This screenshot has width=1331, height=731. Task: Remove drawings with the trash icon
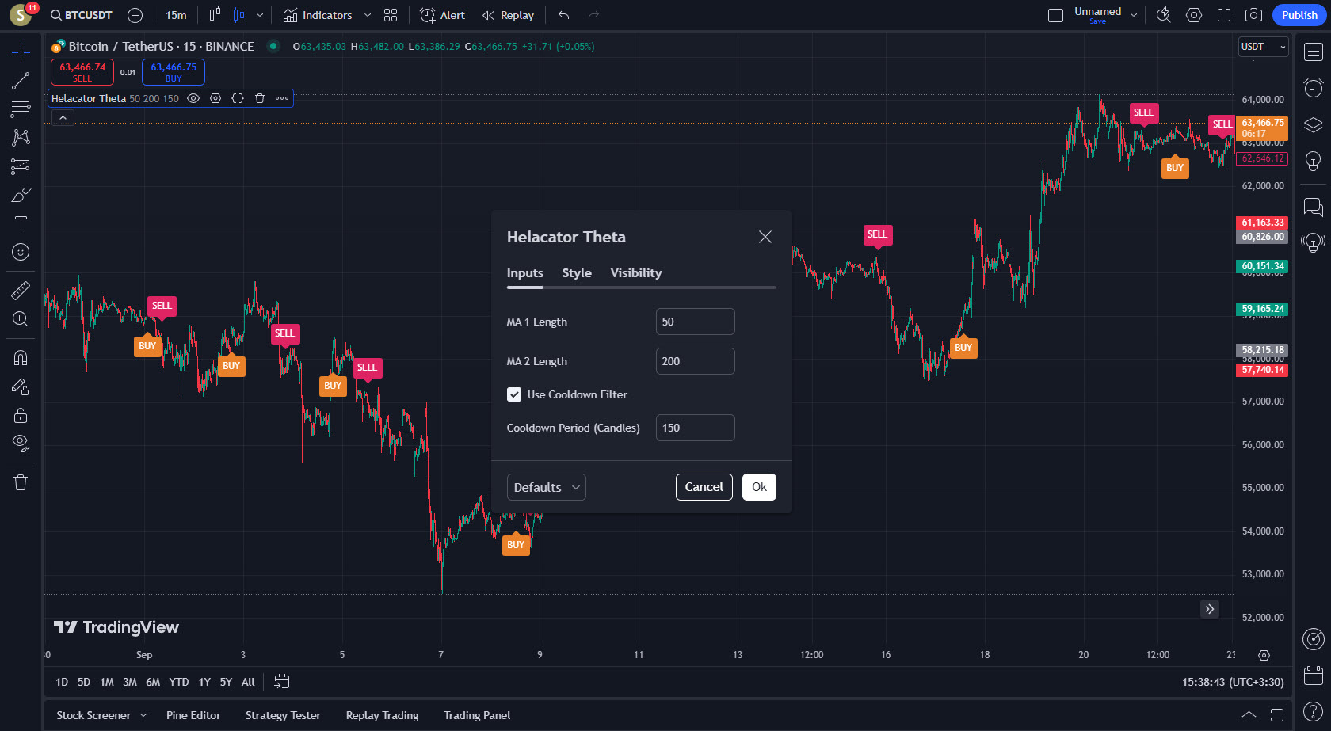coord(21,482)
